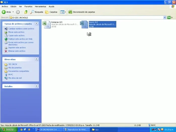Open the Ver menu
Screen dimensions: 176x132
coord(20,7)
